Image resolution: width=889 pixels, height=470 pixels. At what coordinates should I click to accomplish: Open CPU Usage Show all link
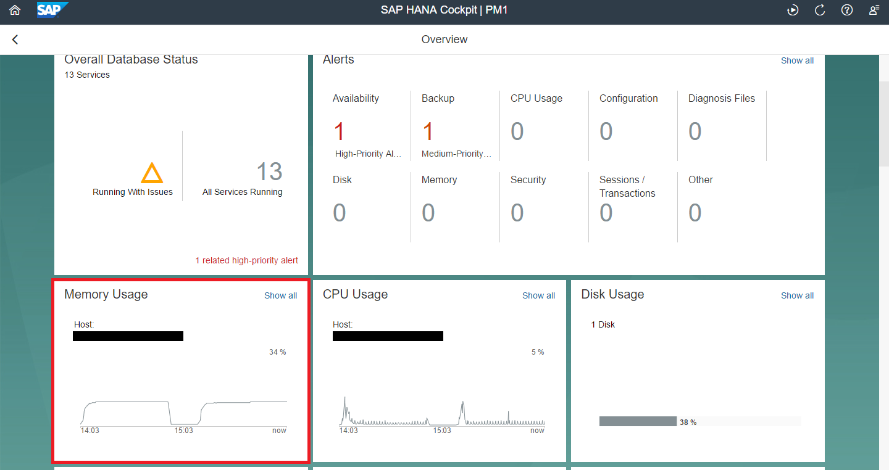point(538,295)
